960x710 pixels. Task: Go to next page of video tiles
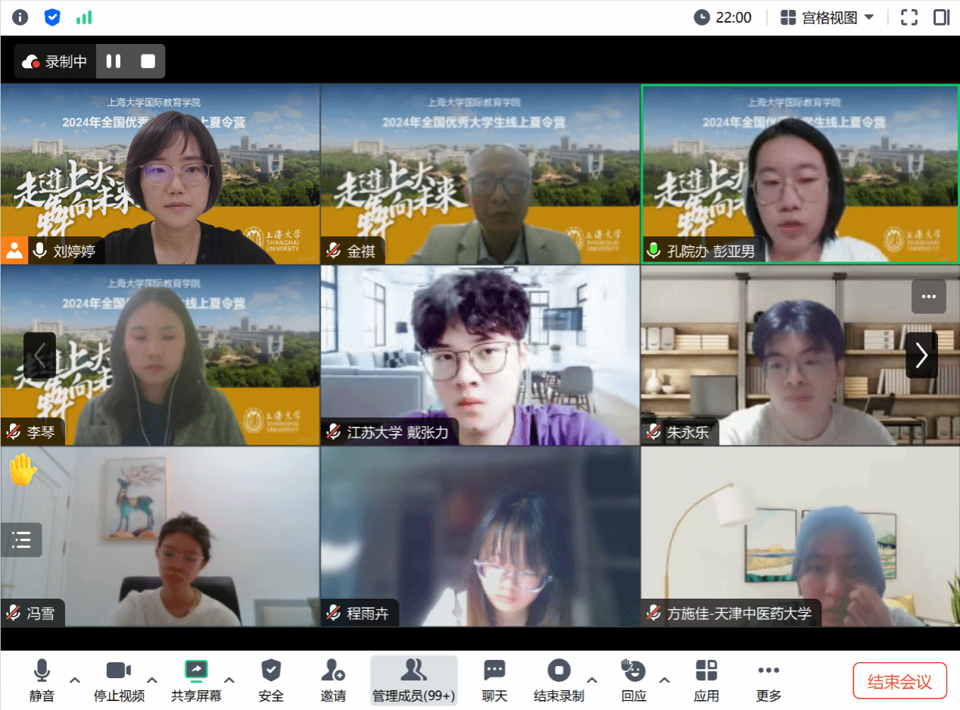pyautogui.click(x=921, y=355)
